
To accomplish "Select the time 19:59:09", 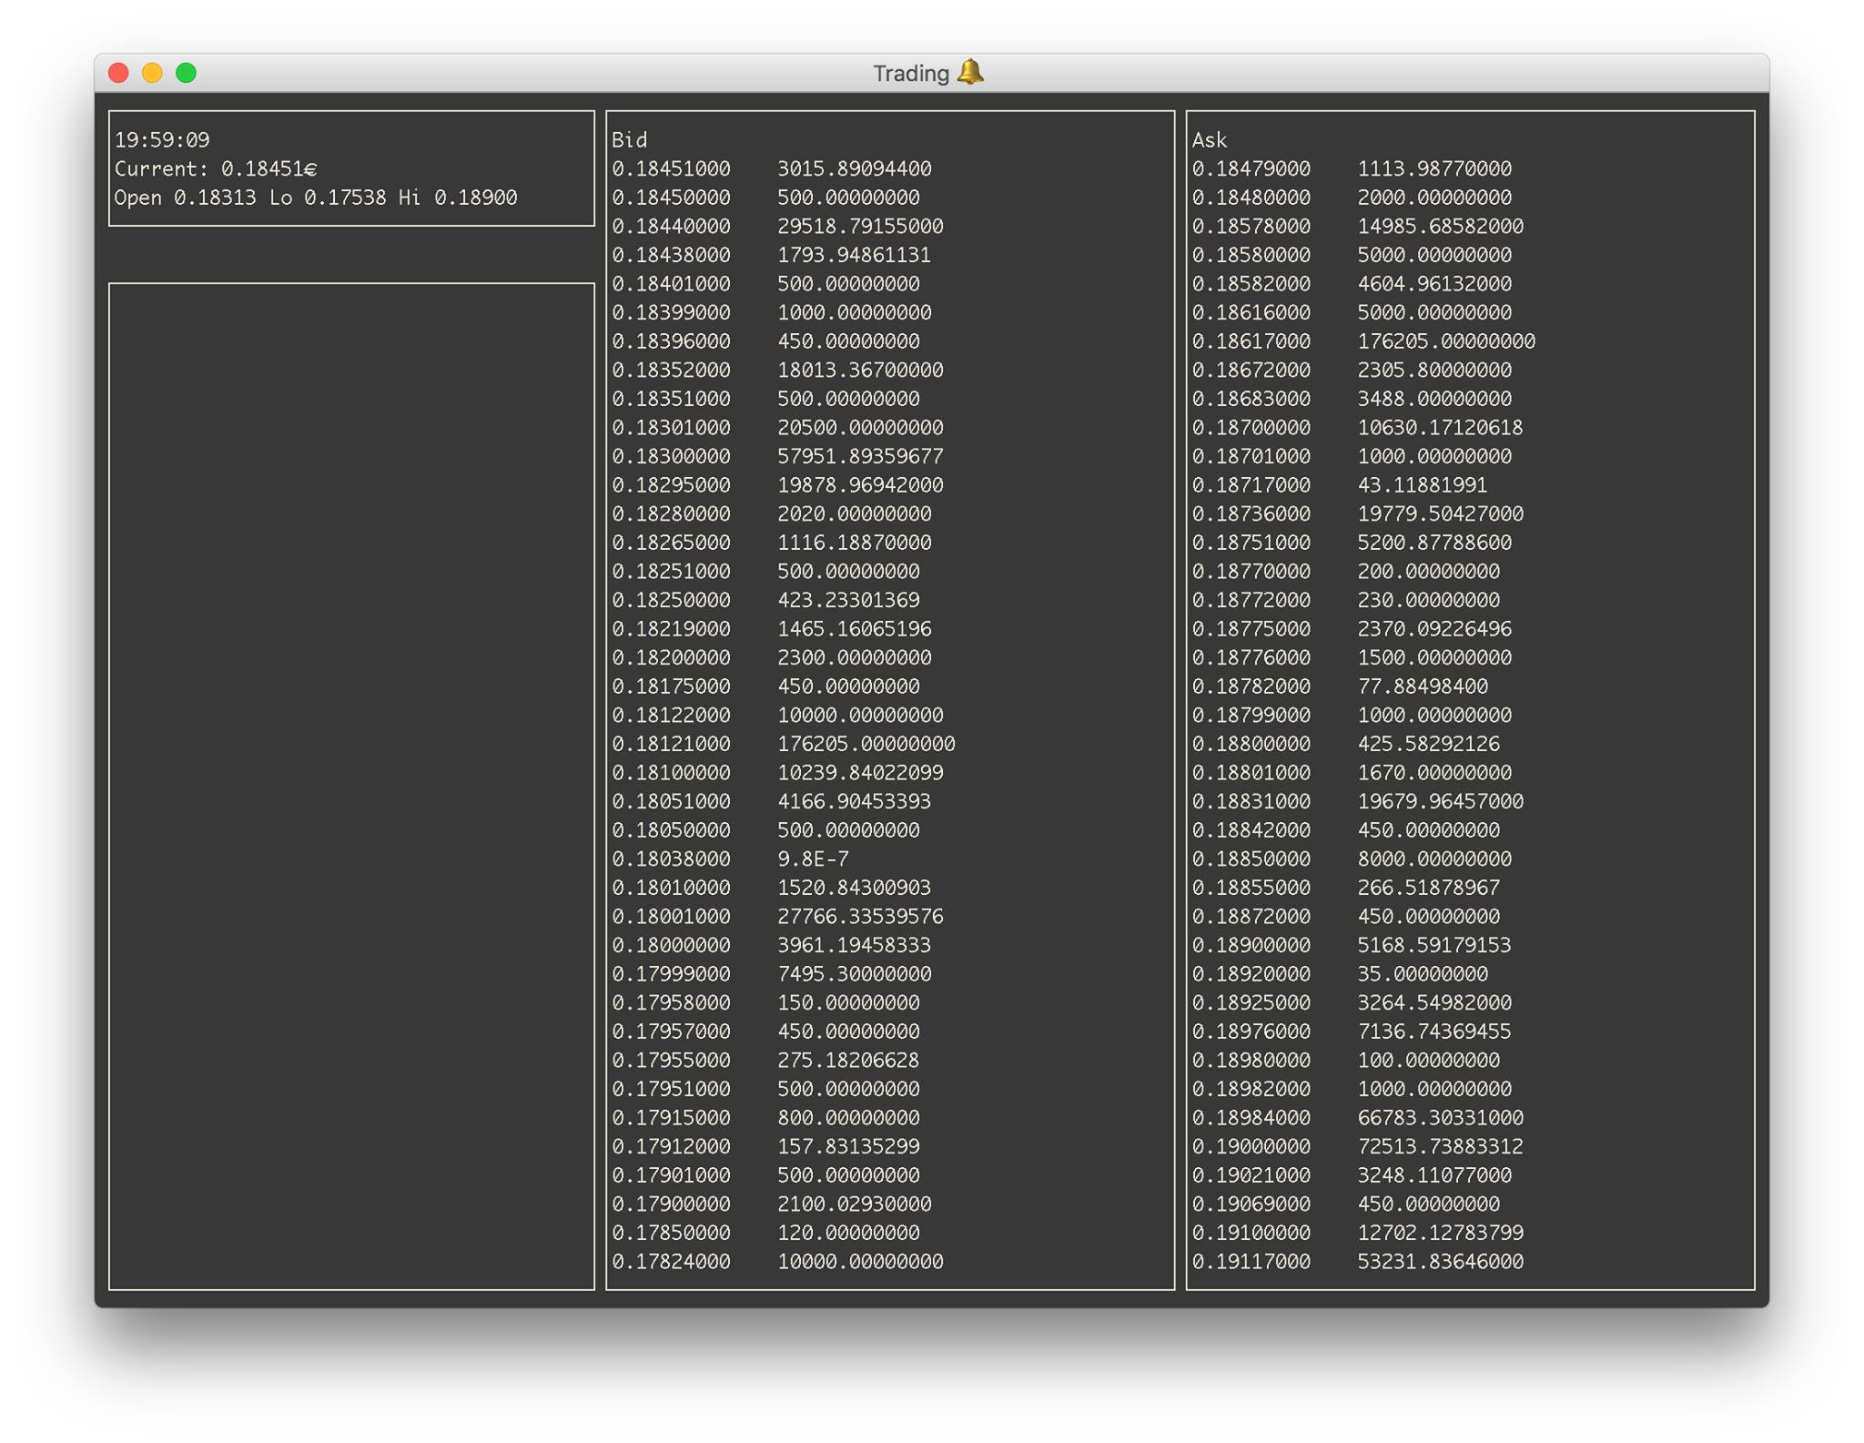I will coord(162,140).
